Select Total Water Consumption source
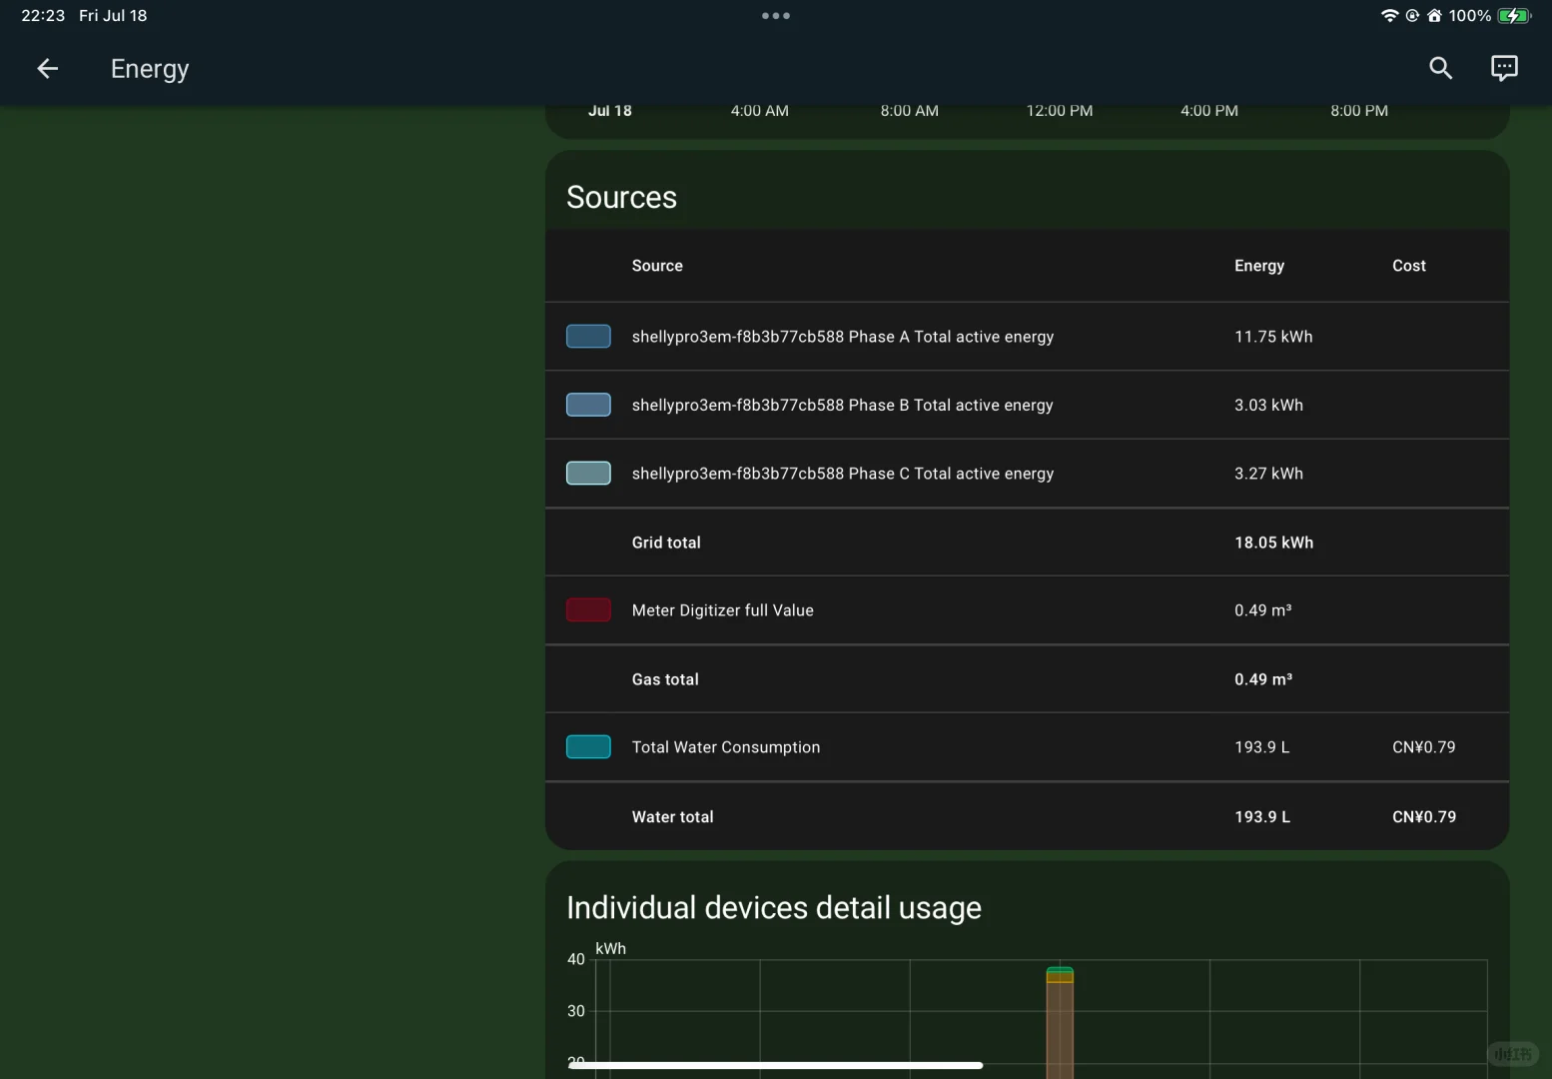1552x1079 pixels. (x=1027, y=747)
